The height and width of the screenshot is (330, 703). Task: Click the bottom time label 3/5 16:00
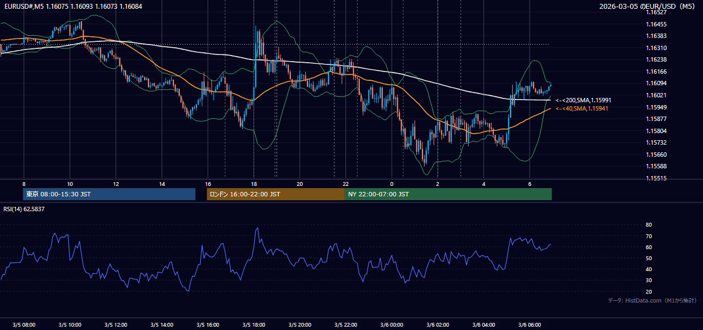[207, 324]
